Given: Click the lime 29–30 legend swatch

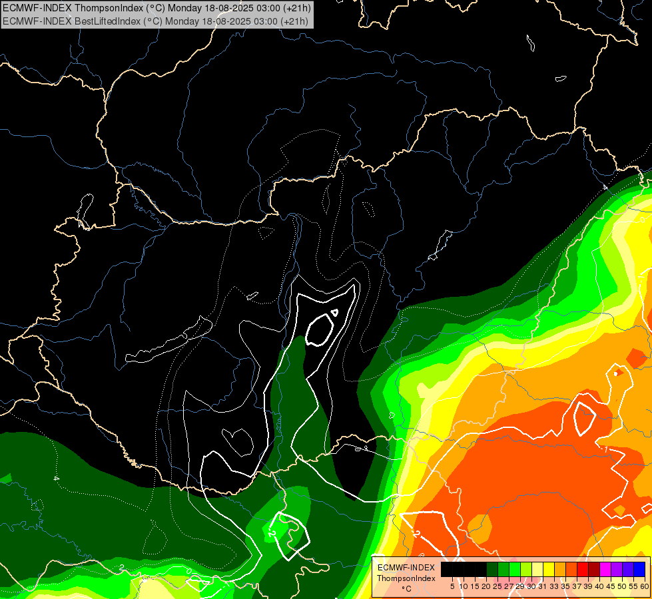Looking at the screenshot, I should [526, 569].
